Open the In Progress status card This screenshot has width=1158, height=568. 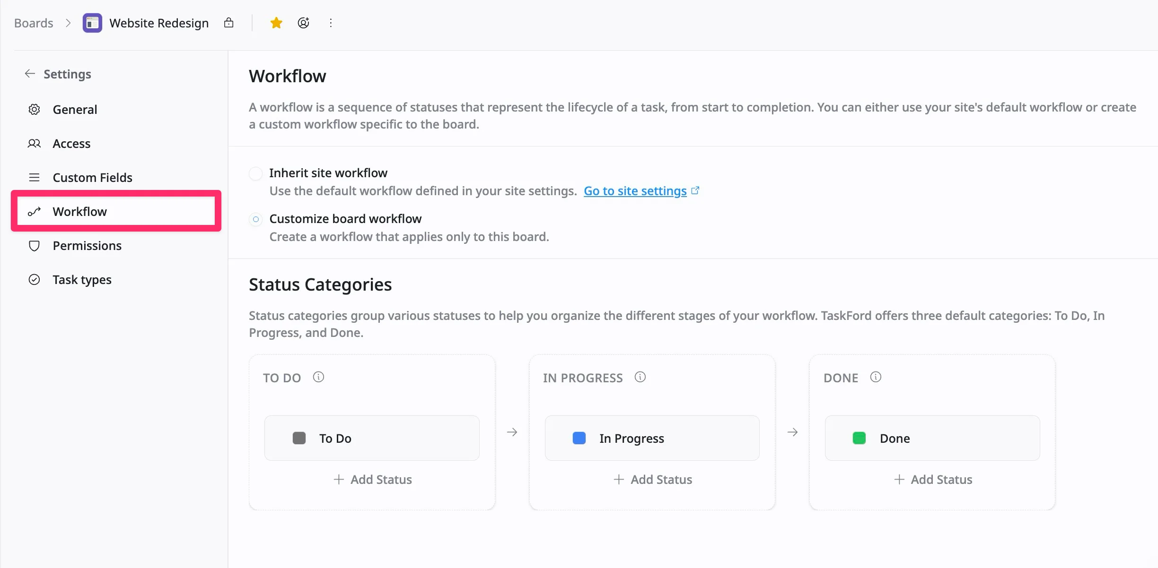point(652,438)
